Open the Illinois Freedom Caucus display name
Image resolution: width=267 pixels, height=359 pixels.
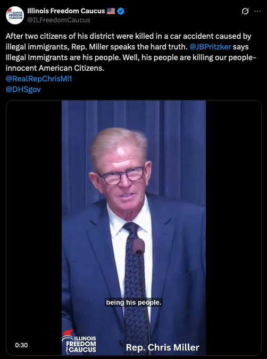pos(66,11)
